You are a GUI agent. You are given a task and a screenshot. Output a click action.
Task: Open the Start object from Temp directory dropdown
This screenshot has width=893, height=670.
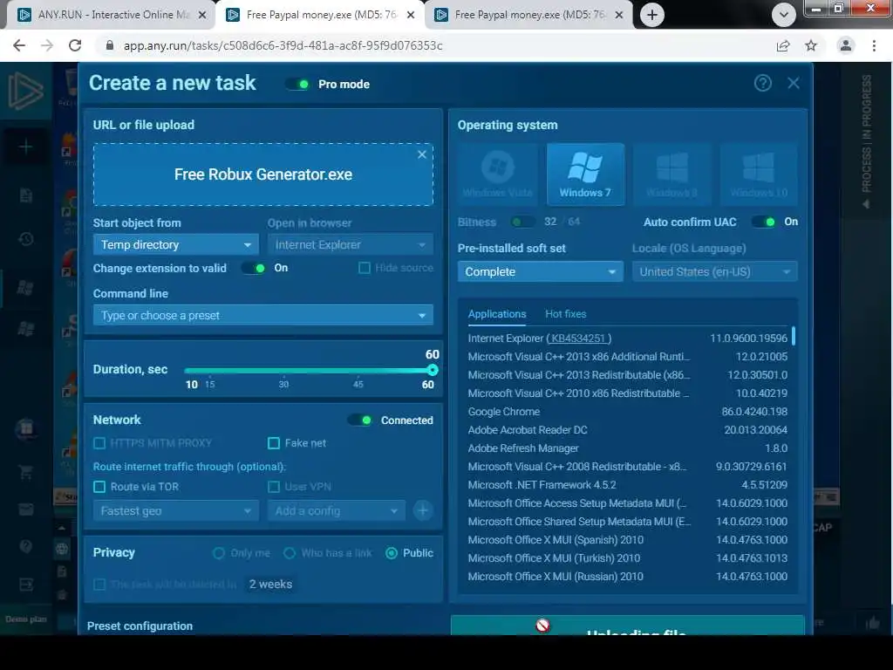(x=175, y=244)
